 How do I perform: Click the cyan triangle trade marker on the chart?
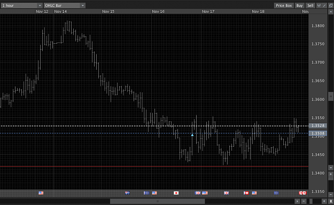click(x=192, y=135)
